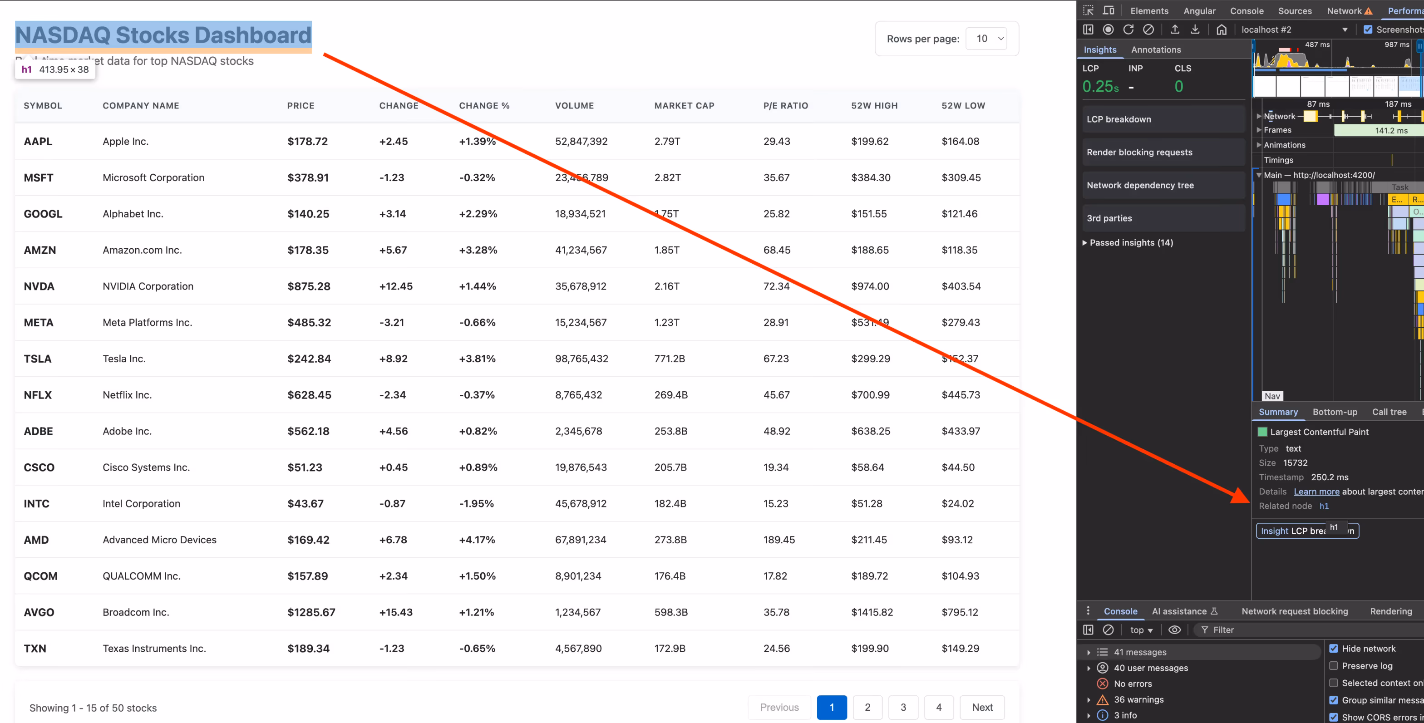Open the top context dropdown
1424x723 pixels.
point(1141,630)
